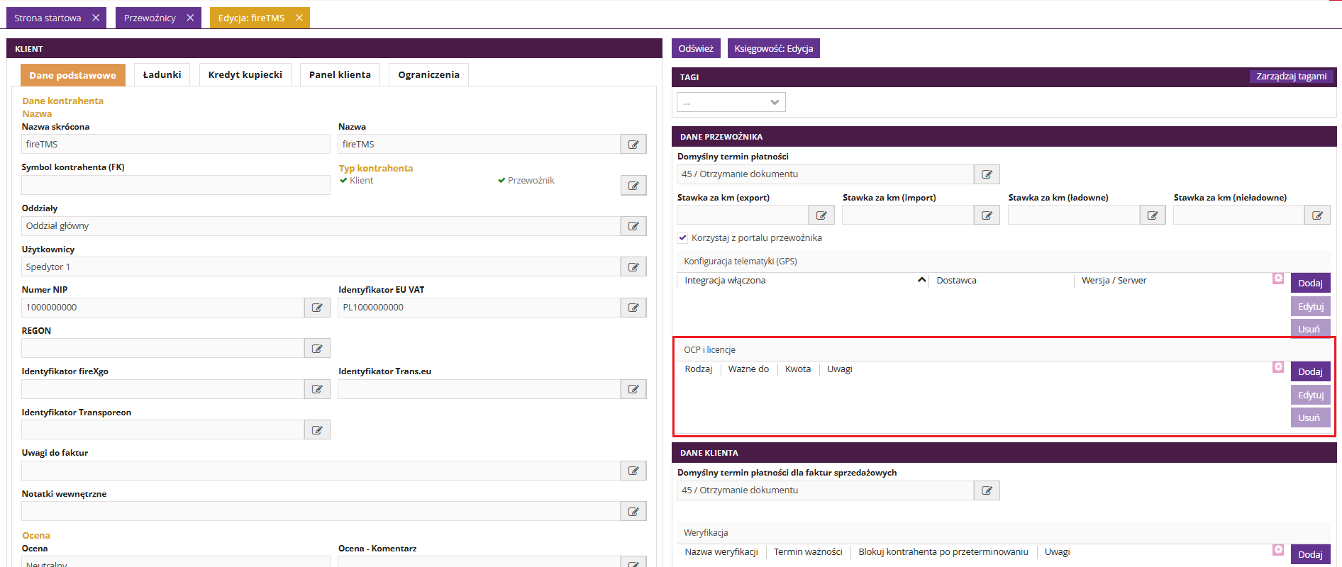Open column settings gear in Weryfikacja table

[x=1278, y=550]
